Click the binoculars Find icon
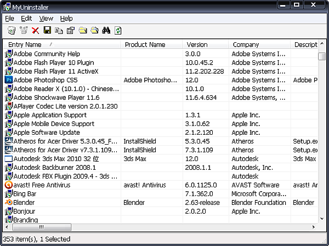Viewport: 329px width, 246px height. click(x=106, y=31)
